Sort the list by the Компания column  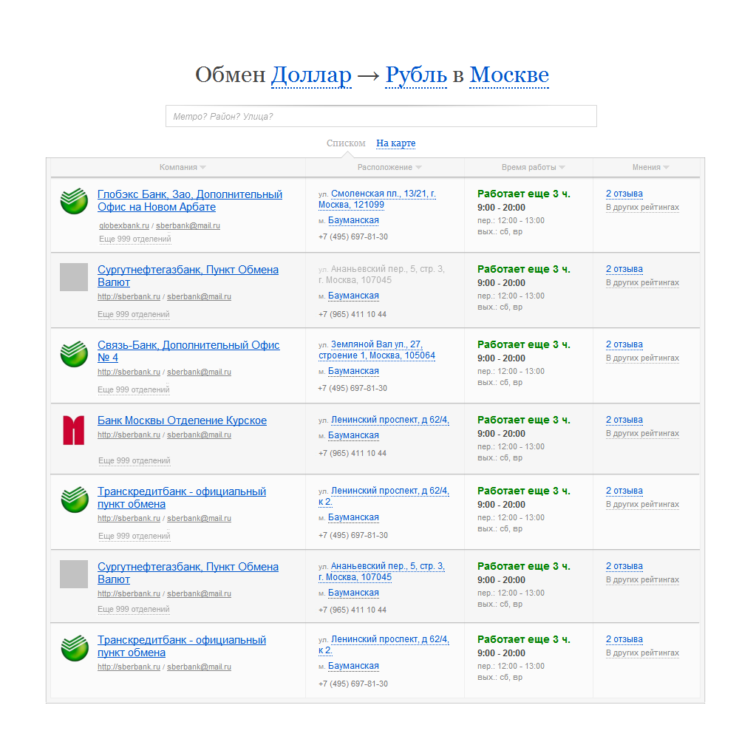pos(182,168)
